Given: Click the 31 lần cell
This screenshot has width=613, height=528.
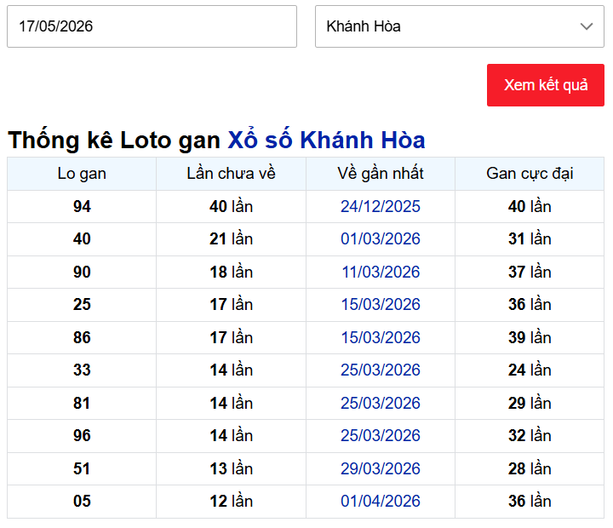Looking at the screenshot, I should click(530, 239).
